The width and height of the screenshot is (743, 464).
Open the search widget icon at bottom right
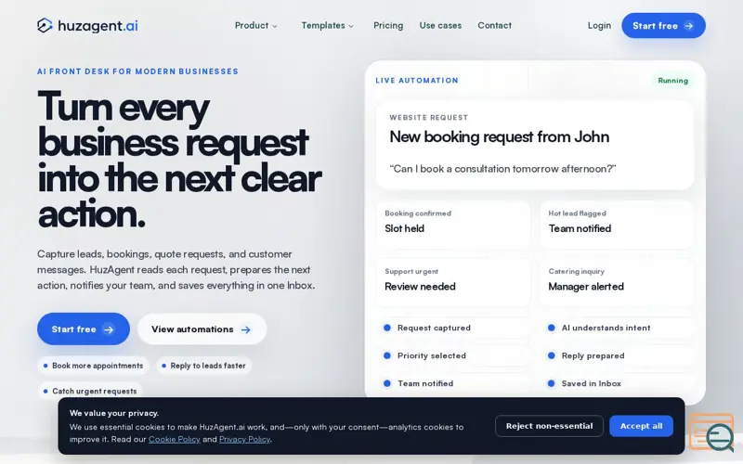pos(712,432)
